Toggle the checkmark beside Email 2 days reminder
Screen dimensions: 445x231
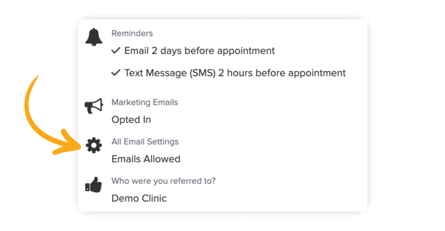(116, 51)
